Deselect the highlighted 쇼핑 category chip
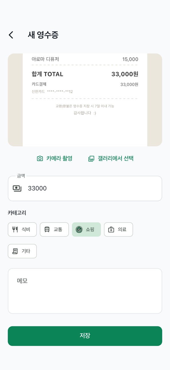 click(86, 229)
